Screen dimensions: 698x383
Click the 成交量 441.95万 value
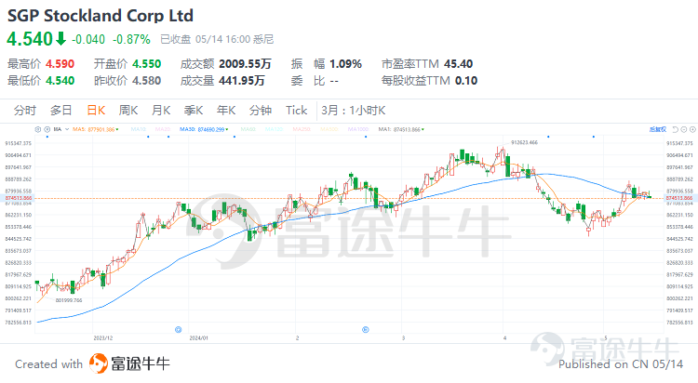[241, 81]
